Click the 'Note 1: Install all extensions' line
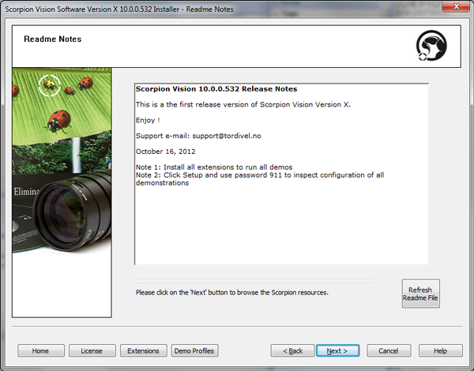This screenshot has height=371, width=474. tap(214, 167)
